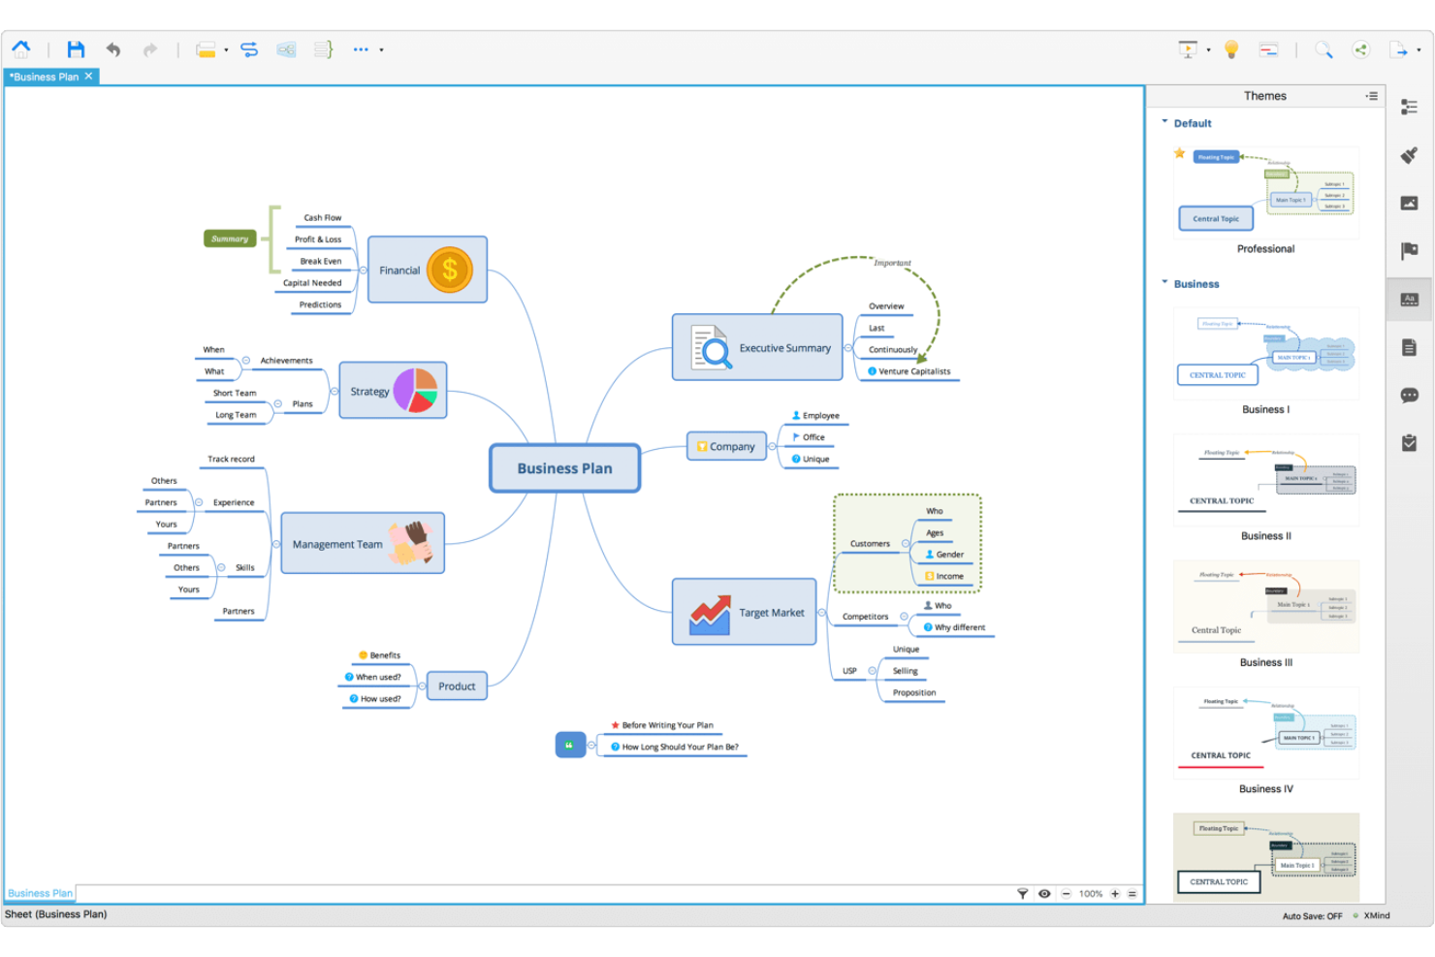Open the Themes panel view menu
The image size is (1435, 957).
1372,96
